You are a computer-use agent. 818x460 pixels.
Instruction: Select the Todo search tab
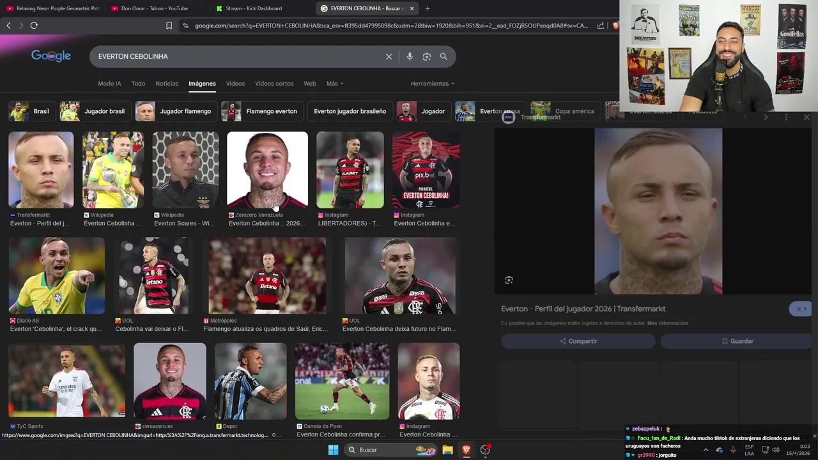pos(138,84)
